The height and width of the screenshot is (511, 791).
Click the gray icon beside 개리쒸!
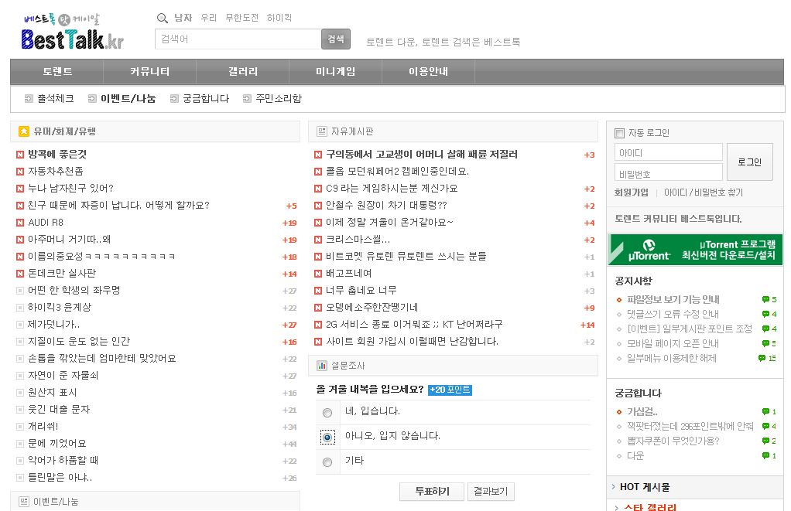pos(20,427)
